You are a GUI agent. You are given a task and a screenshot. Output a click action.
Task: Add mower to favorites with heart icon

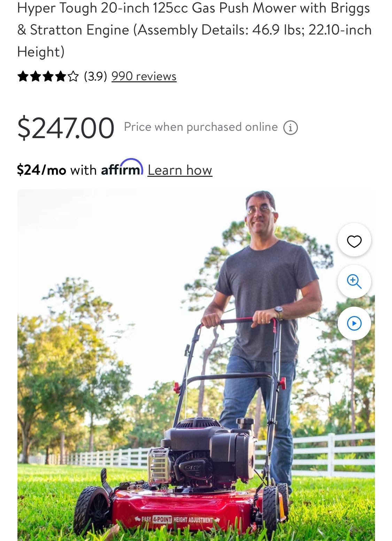(354, 240)
